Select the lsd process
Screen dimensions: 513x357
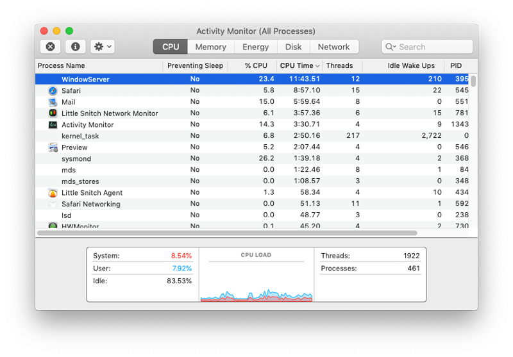click(67, 215)
